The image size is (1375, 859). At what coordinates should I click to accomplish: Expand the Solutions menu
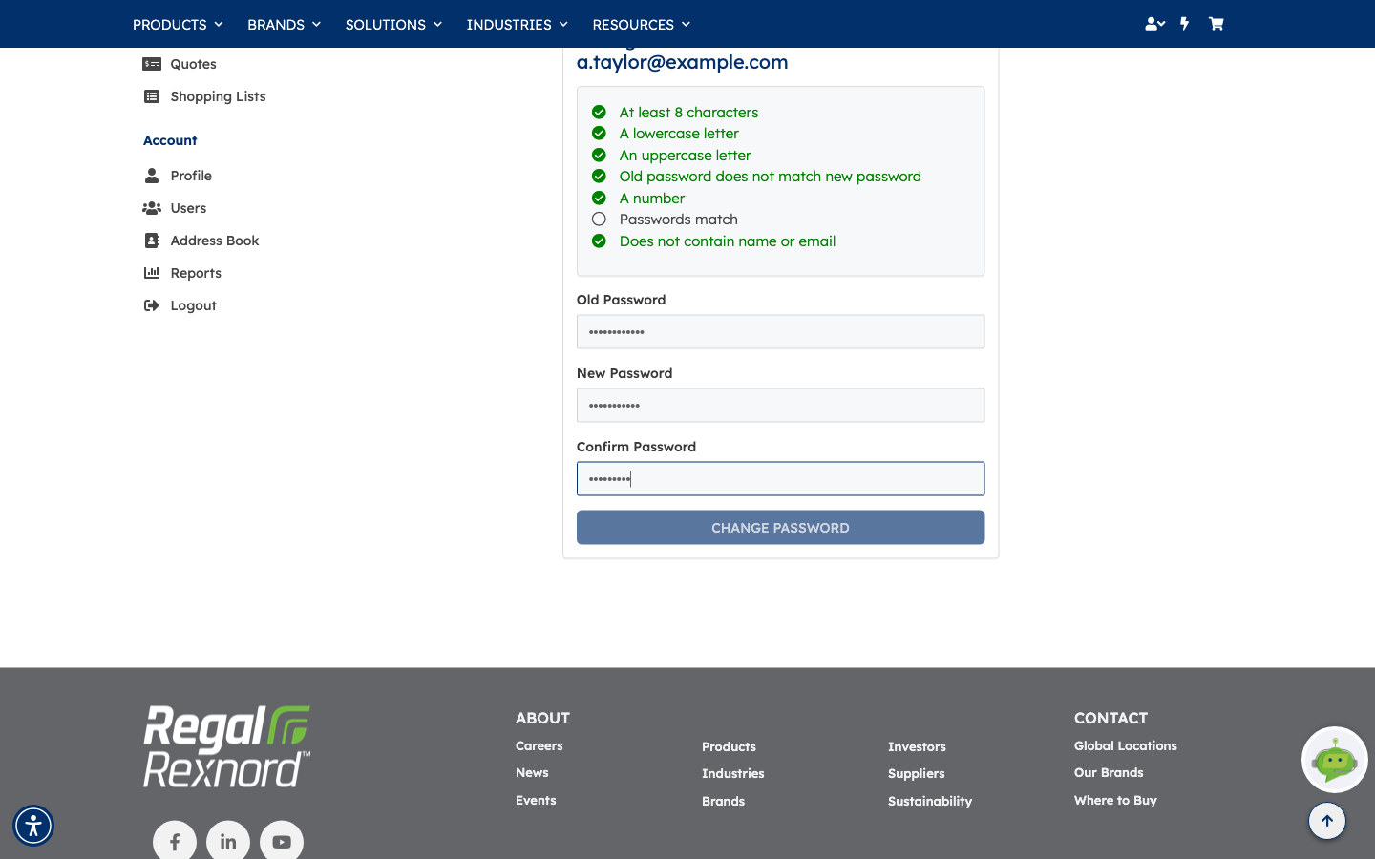(393, 24)
